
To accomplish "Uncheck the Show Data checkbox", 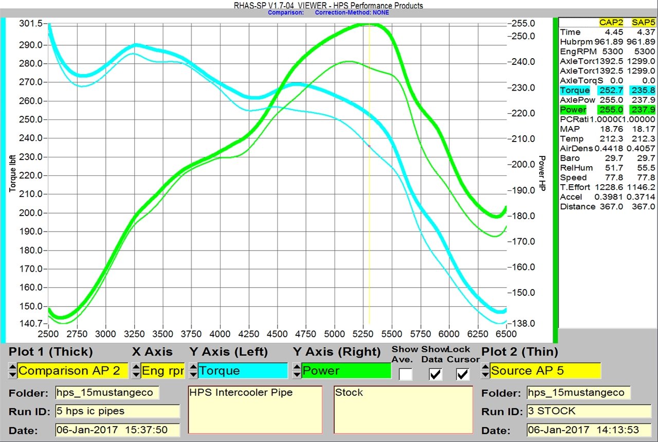I will [435, 374].
